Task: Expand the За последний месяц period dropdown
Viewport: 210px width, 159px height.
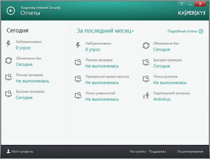Action: point(105,31)
